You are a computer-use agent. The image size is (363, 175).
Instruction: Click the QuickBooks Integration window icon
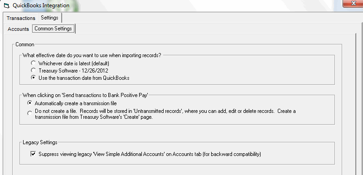click(6, 5)
